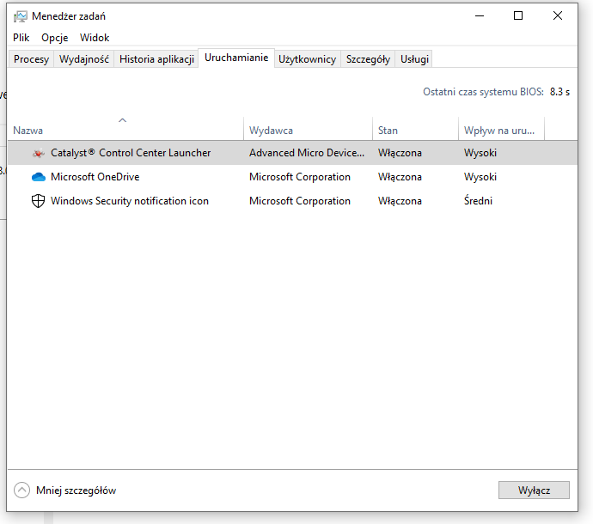Switch to the Procesy tab
Screen dimensions: 593x524
[32, 59]
